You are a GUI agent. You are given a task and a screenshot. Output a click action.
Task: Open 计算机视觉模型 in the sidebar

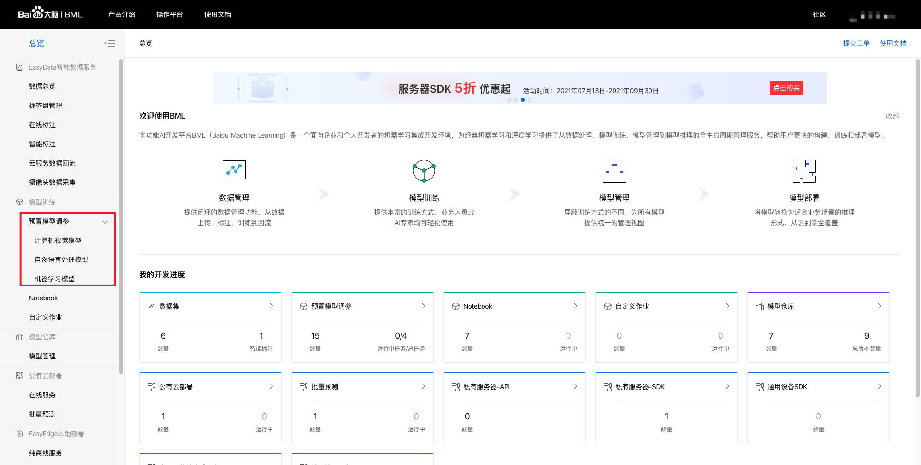click(x=58, y=240)
